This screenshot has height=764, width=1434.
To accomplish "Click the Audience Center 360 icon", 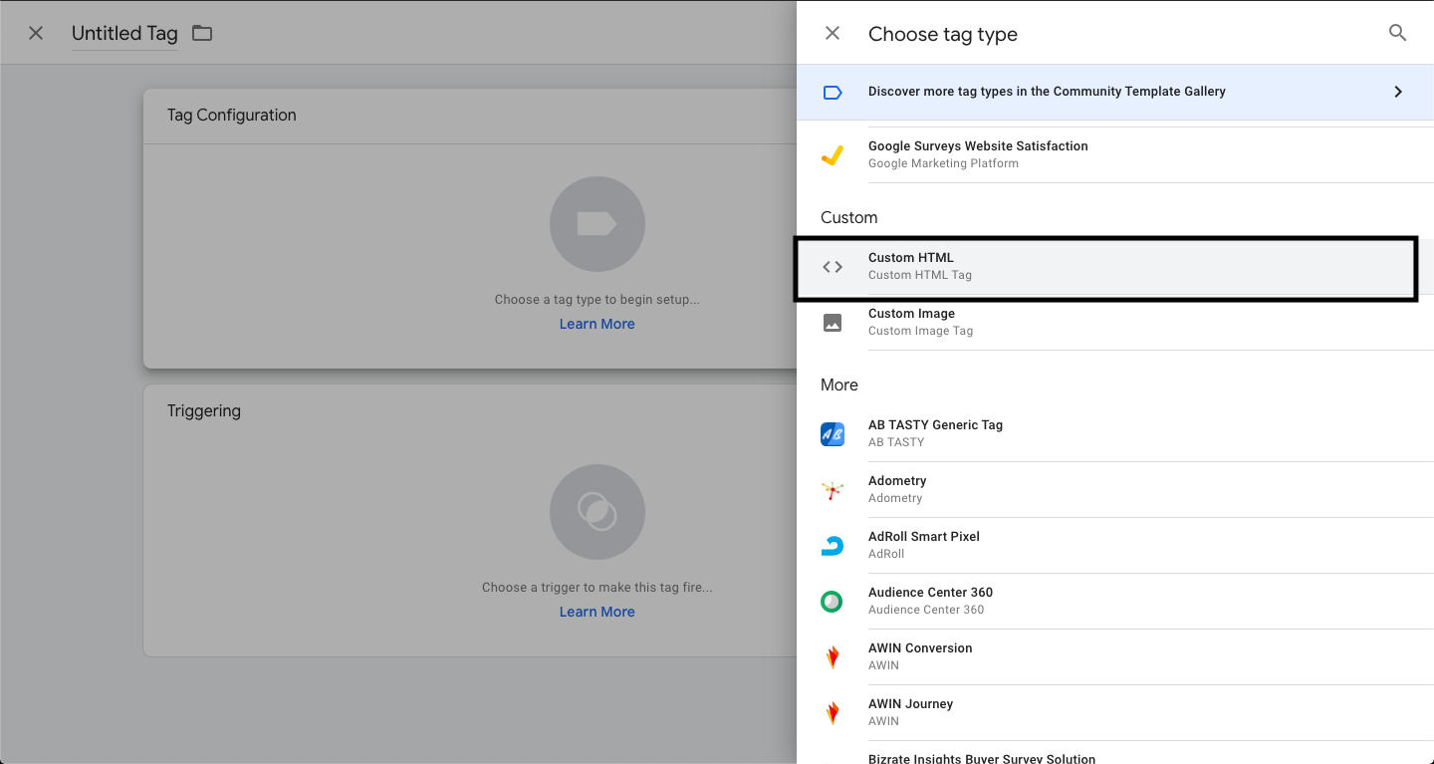I will pyautogui.click(x=833, y=602).
